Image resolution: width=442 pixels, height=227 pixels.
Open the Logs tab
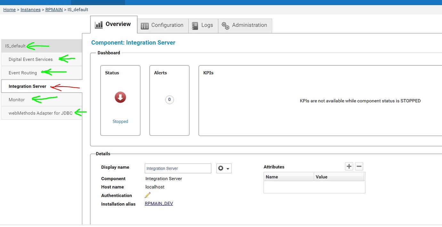pos(203,26)
